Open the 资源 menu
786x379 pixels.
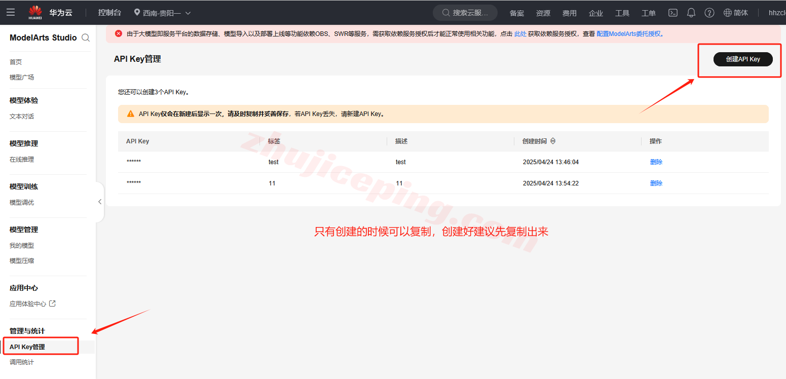[x=543, y=13]
